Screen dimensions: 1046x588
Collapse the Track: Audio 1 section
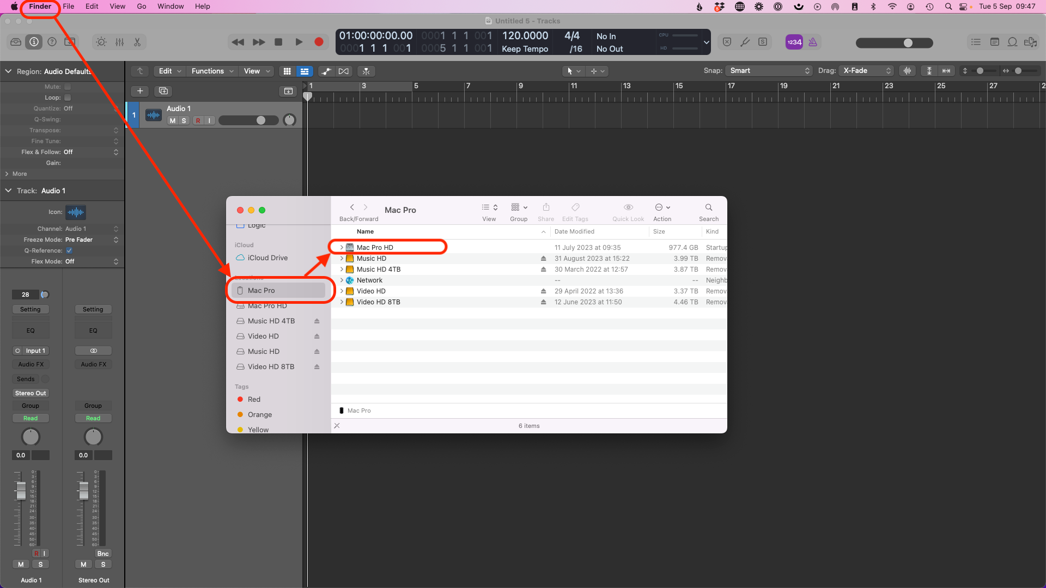click(x=8, y=191)
